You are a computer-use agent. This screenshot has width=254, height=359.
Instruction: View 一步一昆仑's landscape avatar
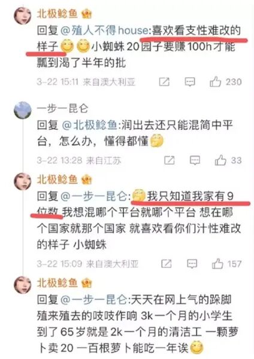[x=23, y=110]
